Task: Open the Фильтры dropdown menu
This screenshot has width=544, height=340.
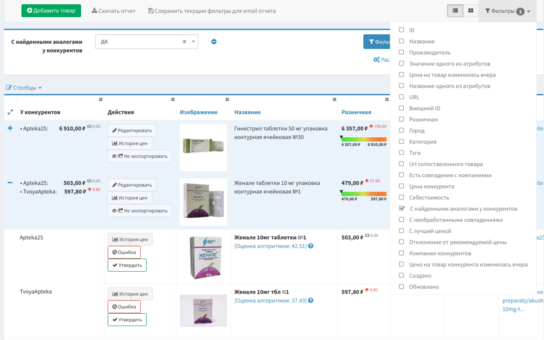Action: (x=507, y=11)
